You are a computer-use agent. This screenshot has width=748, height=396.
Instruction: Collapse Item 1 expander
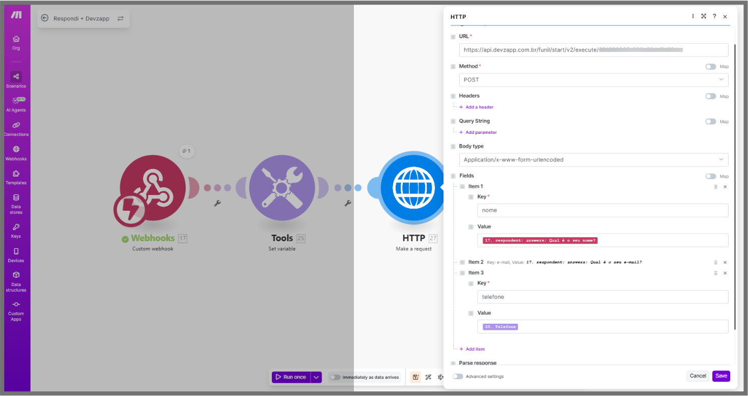coord(462,187)
